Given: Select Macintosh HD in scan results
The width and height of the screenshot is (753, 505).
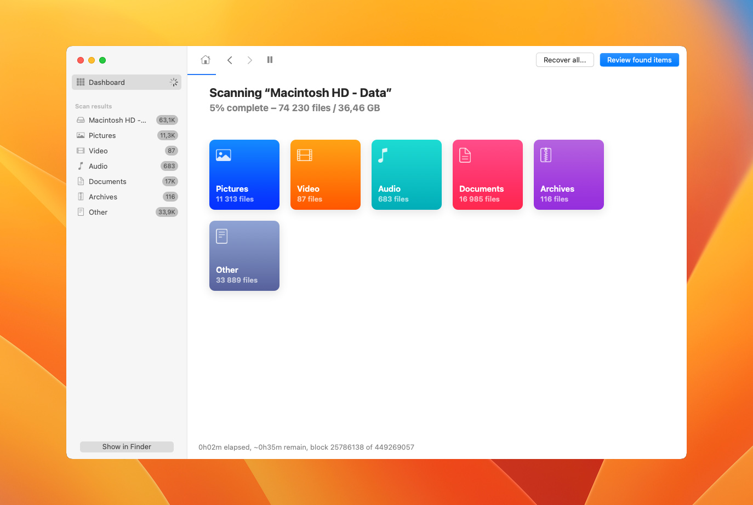Looking at the screenshot, I should [x=117, y=120].
